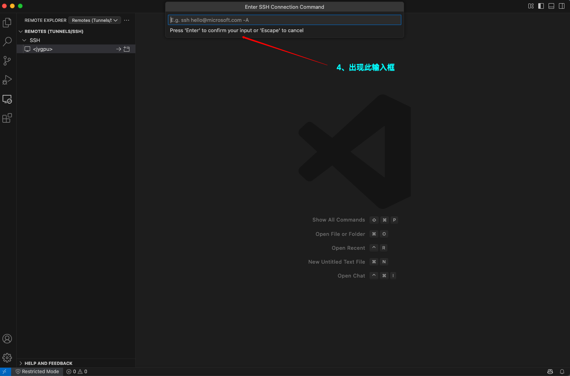Select the Remote Explorer icon
This screenshot has height=376, width=570.
pyautogui.click(x=7, y=99)
